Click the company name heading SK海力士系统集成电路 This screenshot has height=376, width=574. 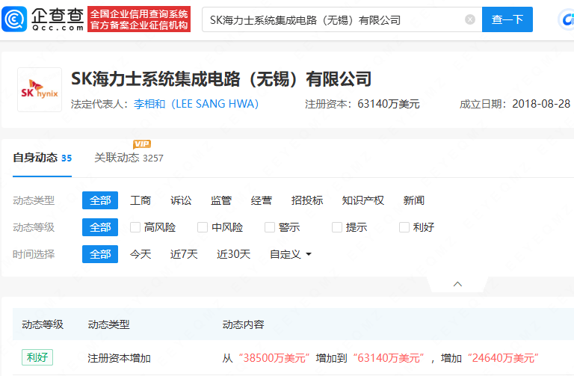pos(221,79)
